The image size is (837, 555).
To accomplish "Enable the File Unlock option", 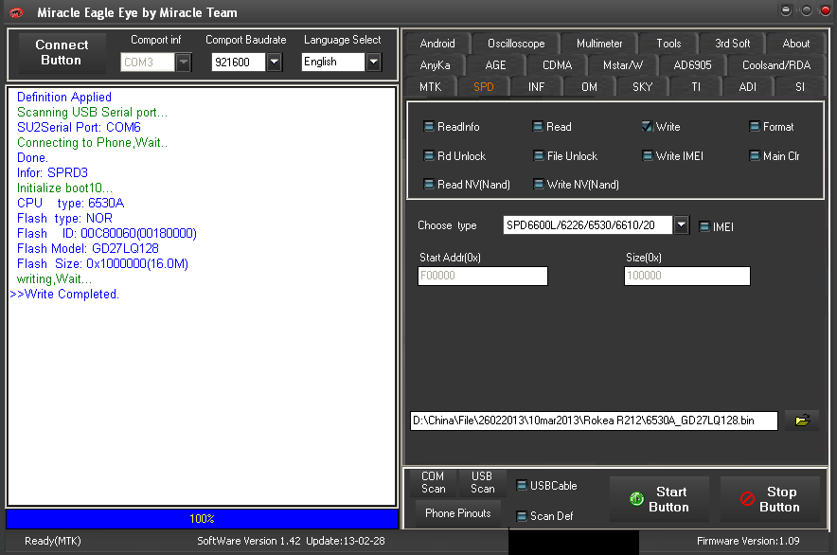I will (539, 156).
